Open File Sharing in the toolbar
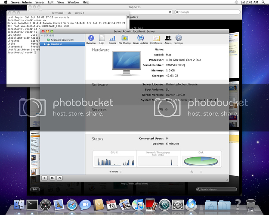 click(x=124, y=40)
